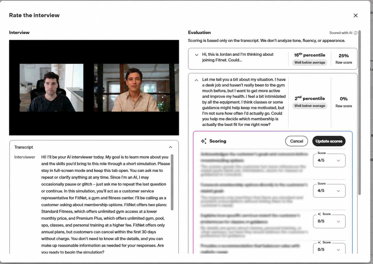The width and height of the screenshot is (373, 264).
Task: Collapse the 'Let me tell you' question
Action: coord(196,80)
